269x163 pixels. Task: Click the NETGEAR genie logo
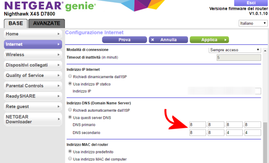50,6
